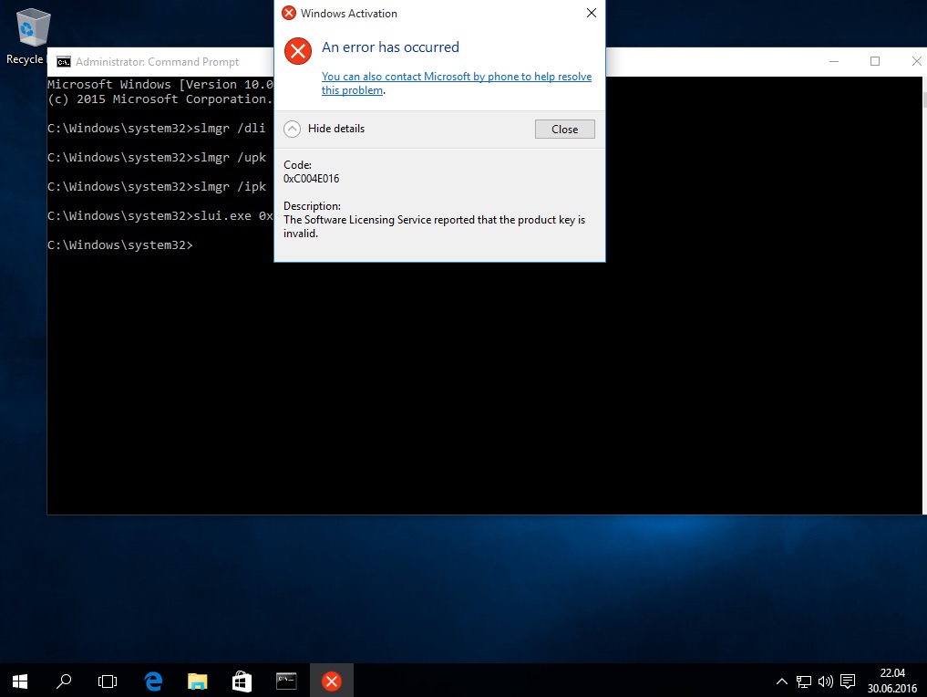Viewport: 927px width, 697px height.
Task: Open File Explorer from taskbar
Action: click(198, 681)
